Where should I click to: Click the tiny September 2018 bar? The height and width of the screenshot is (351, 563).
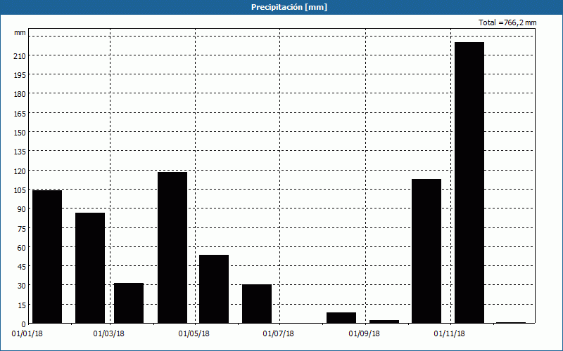tap(384, 322)
